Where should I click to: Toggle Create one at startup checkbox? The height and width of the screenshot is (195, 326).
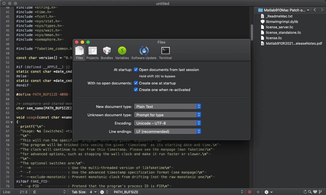click(x=136, y=83)
